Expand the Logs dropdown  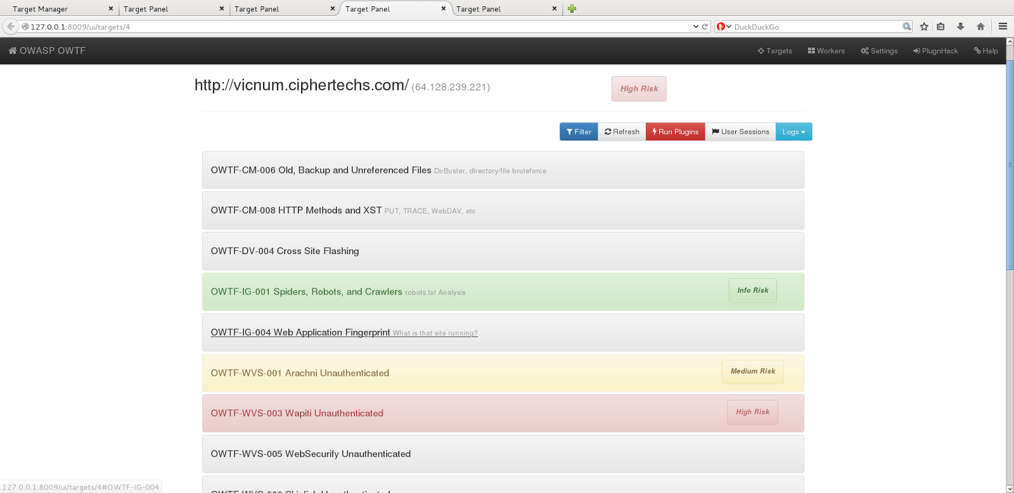click(794, 132)
